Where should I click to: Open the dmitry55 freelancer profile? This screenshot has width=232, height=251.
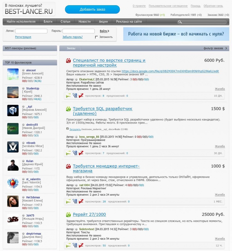[32, 125]
